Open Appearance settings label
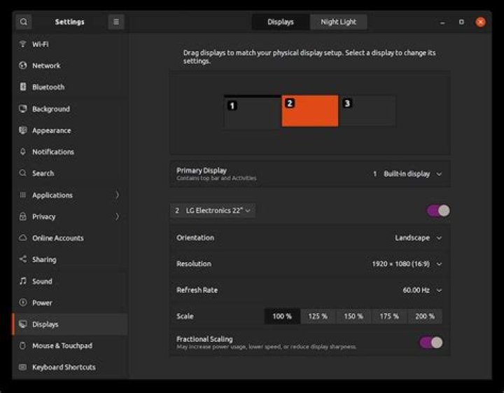 click(52, 130)
